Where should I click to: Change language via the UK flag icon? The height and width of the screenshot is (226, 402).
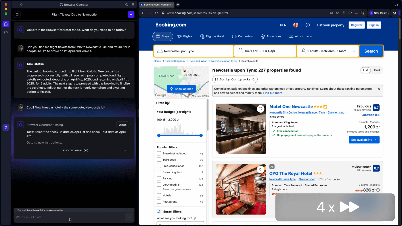[296, 25]
